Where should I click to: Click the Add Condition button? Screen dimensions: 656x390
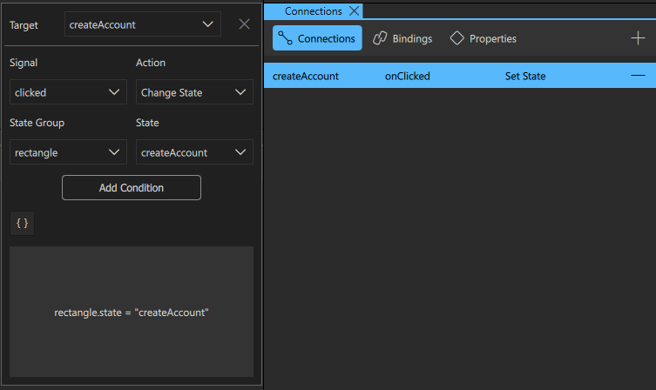click(x=132, y=188)
